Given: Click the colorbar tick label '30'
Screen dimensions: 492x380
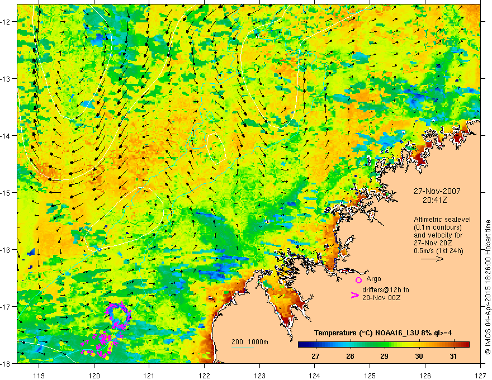Looking at the screenshot, I should (x=419, y=356).
